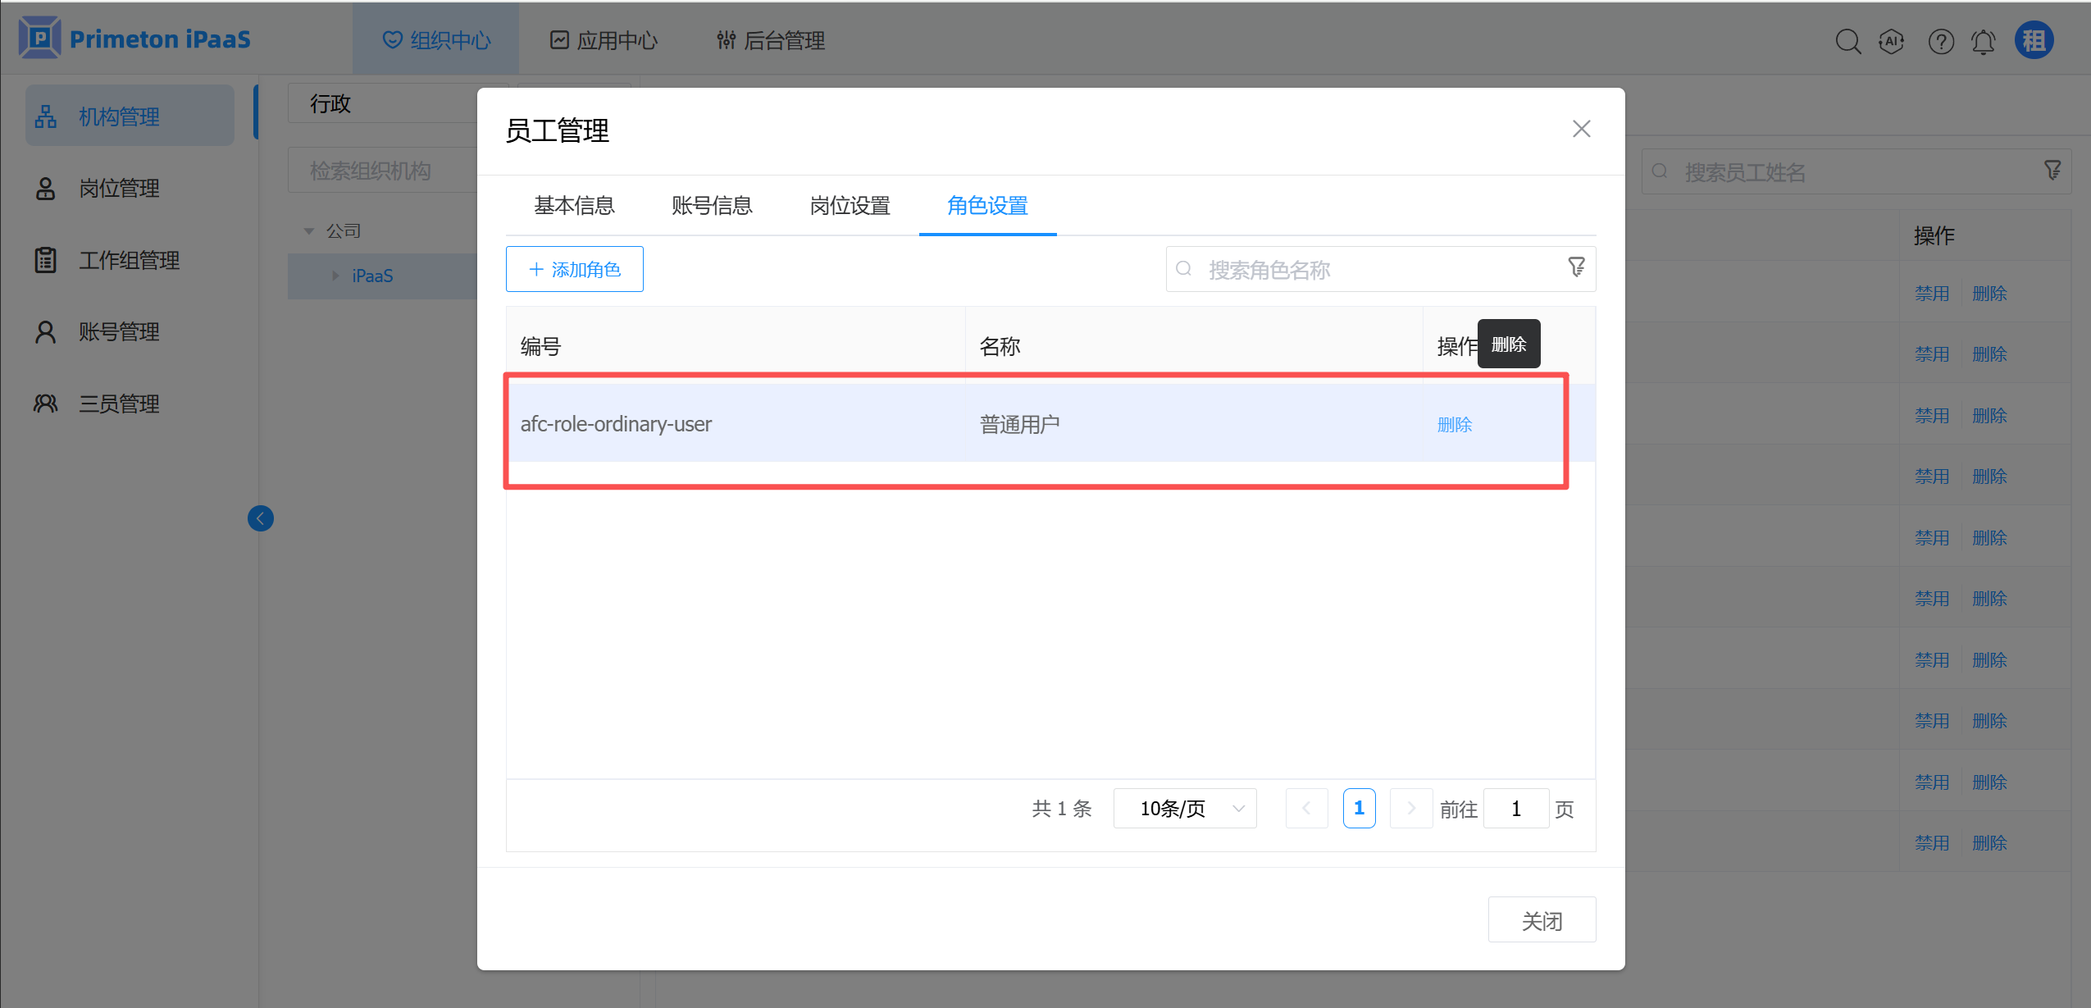The height and width of the screenshot is (1008, 2091).
Task: Open the notifications bell
Action: coord(1984,41)
